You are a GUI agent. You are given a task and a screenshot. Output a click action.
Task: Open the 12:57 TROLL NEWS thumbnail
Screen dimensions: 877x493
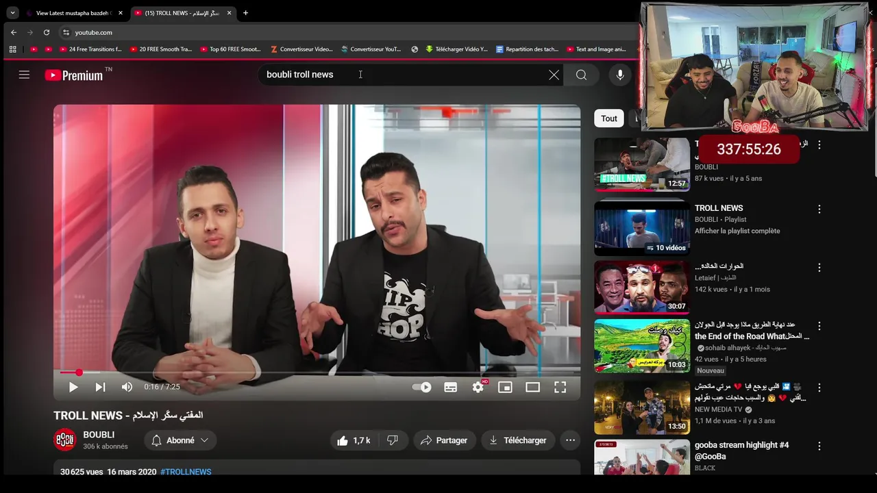click(642, 165)
